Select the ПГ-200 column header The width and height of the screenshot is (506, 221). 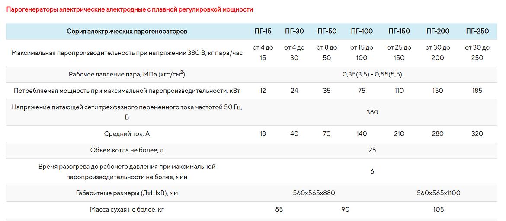coord(438,31)
